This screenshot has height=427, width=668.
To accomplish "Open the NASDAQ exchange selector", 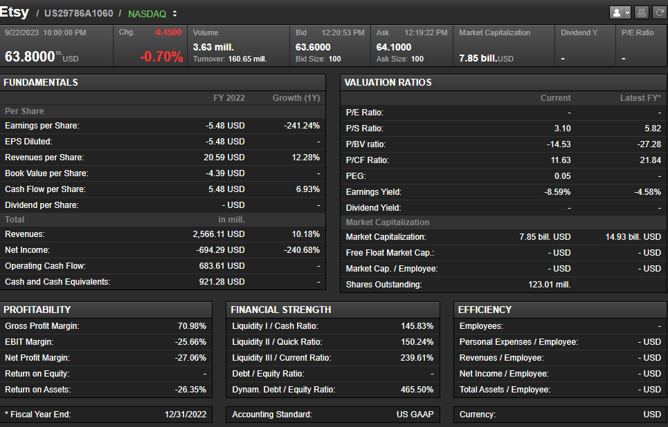I will [x=152, y=14].
